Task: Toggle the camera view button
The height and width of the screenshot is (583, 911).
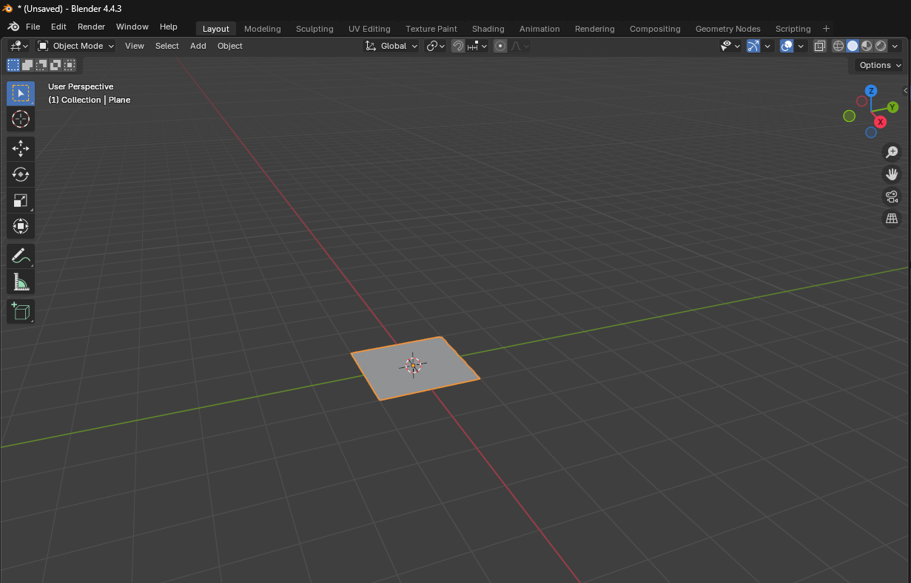Action: click(x=892, y=197)
